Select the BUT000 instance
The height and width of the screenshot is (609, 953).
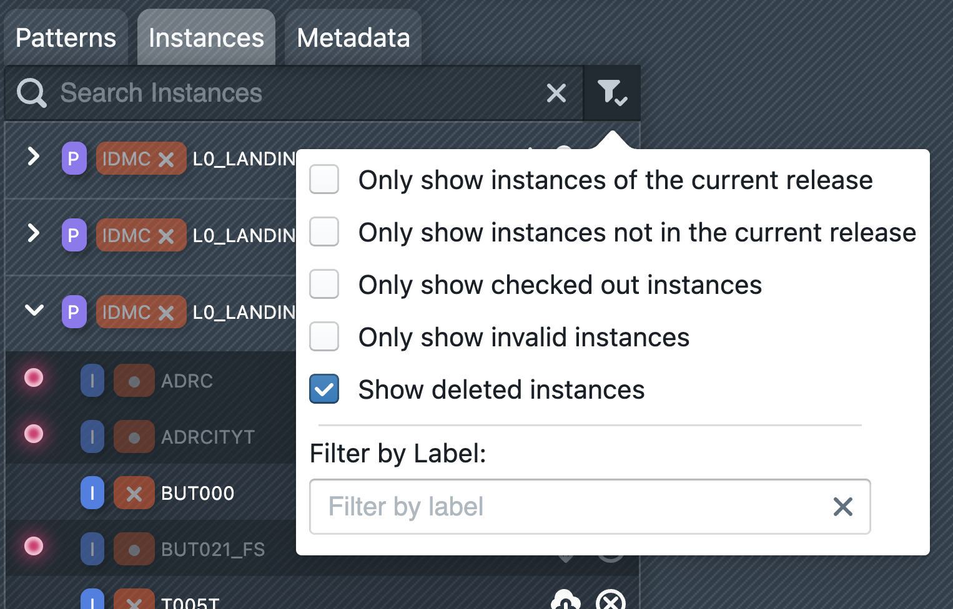tap(197, 493)
